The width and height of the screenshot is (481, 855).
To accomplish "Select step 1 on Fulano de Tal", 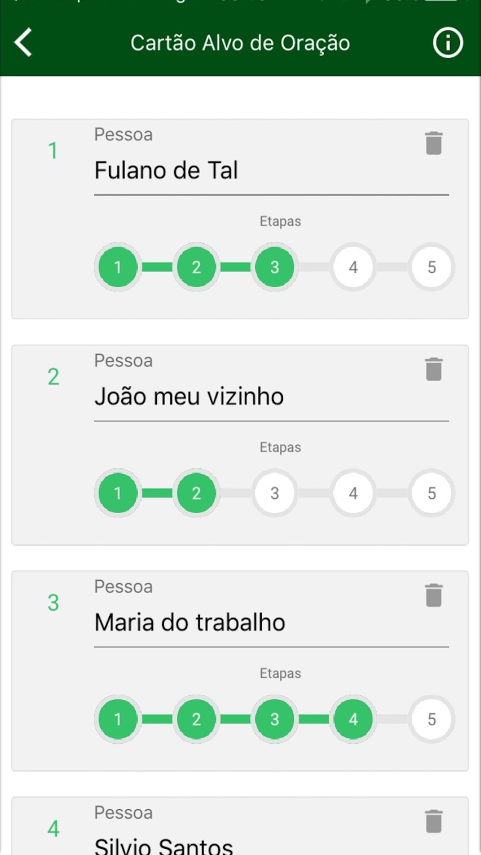I will point(118,267).
